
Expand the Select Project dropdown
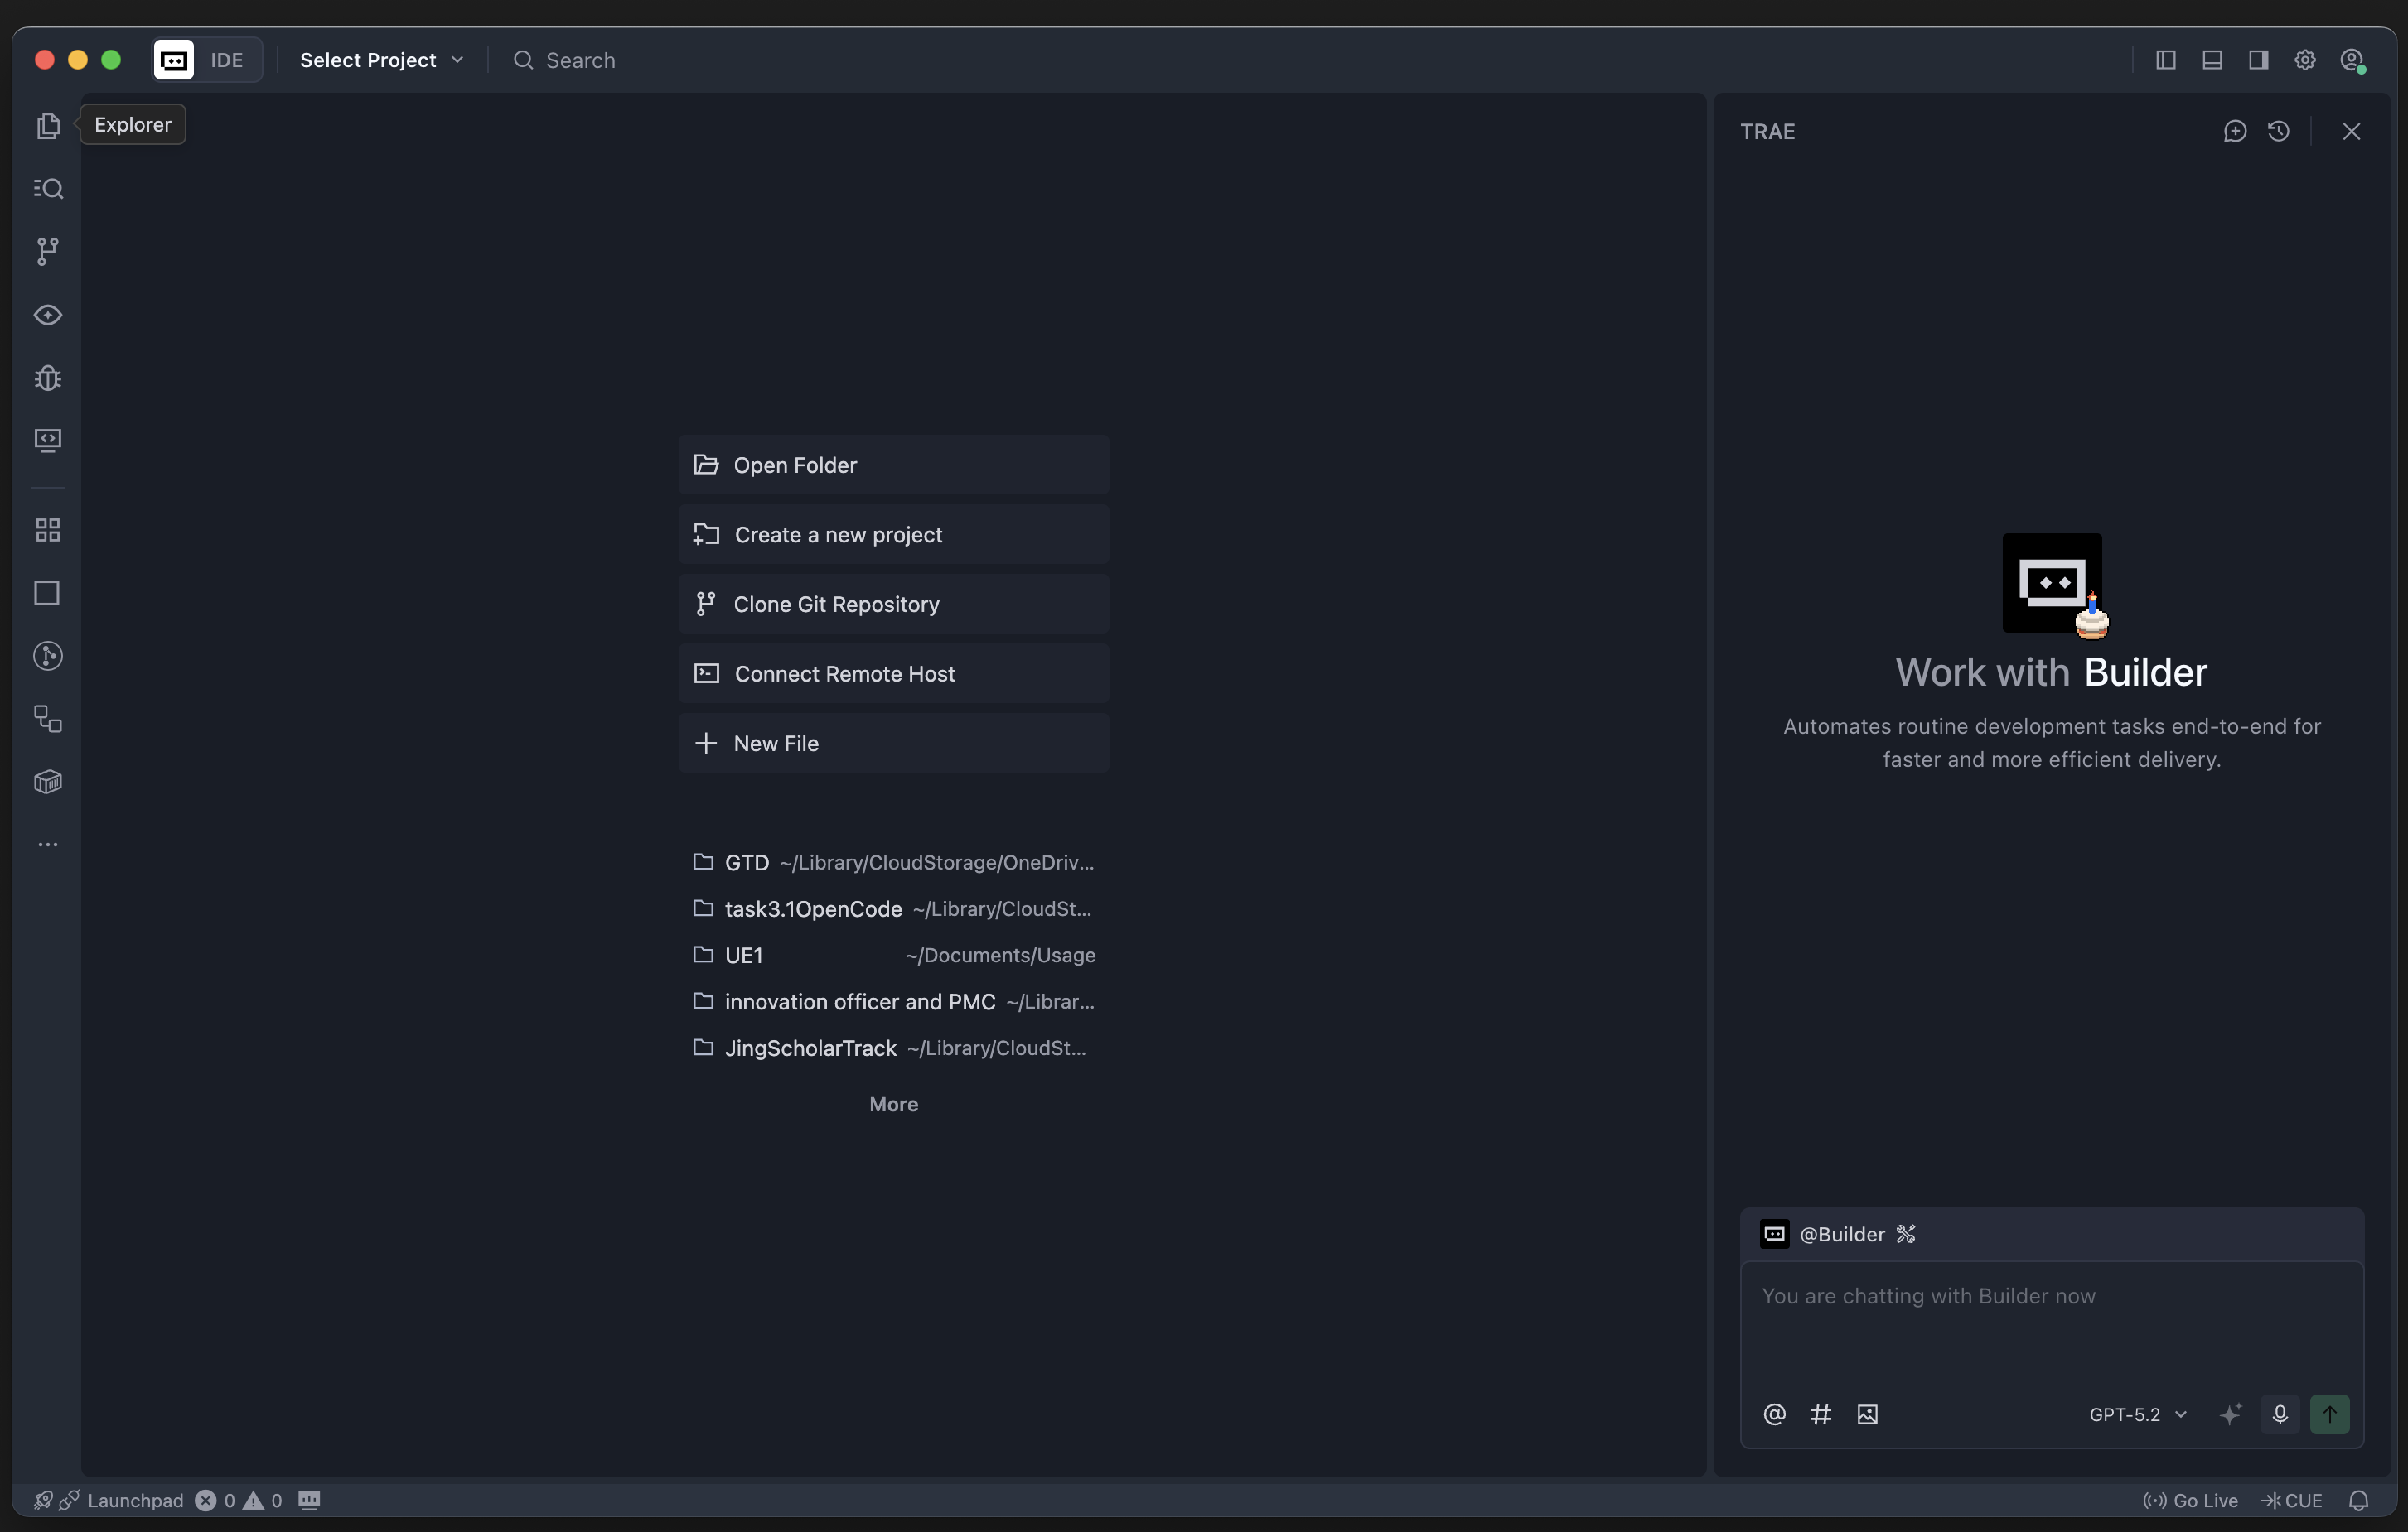(382, 60)
